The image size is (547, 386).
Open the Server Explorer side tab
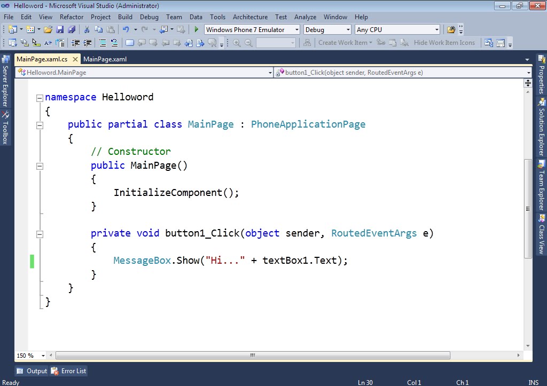[5, 82]
